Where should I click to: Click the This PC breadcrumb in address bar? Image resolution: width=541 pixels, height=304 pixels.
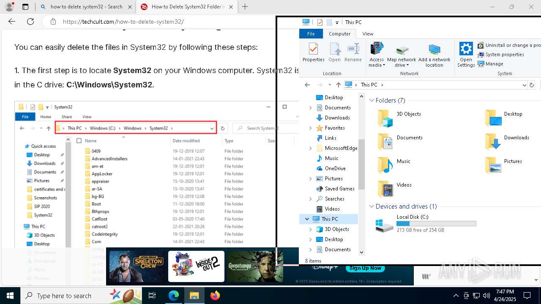(369, 85)
